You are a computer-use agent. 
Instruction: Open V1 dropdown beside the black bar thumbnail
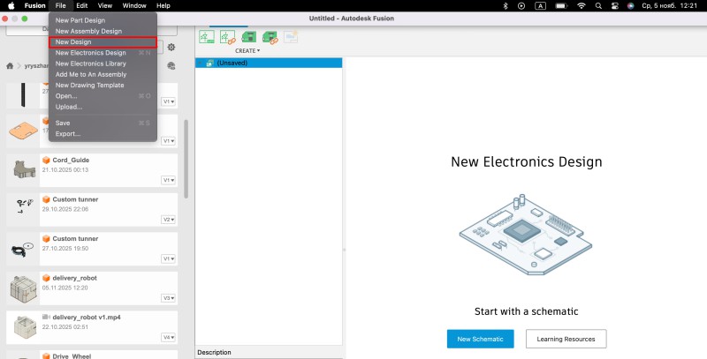168,101
